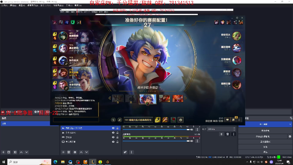The height and width of the screenshot is (165, 293).
Task: Open audio mixer menu dots beside link icon
Action: point(131,152)
